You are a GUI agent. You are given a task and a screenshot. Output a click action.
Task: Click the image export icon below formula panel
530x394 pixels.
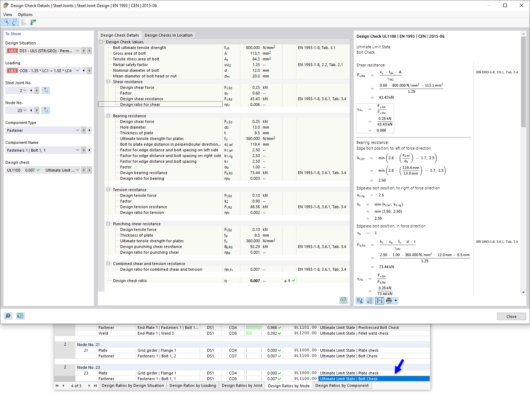tap(360, 301)
